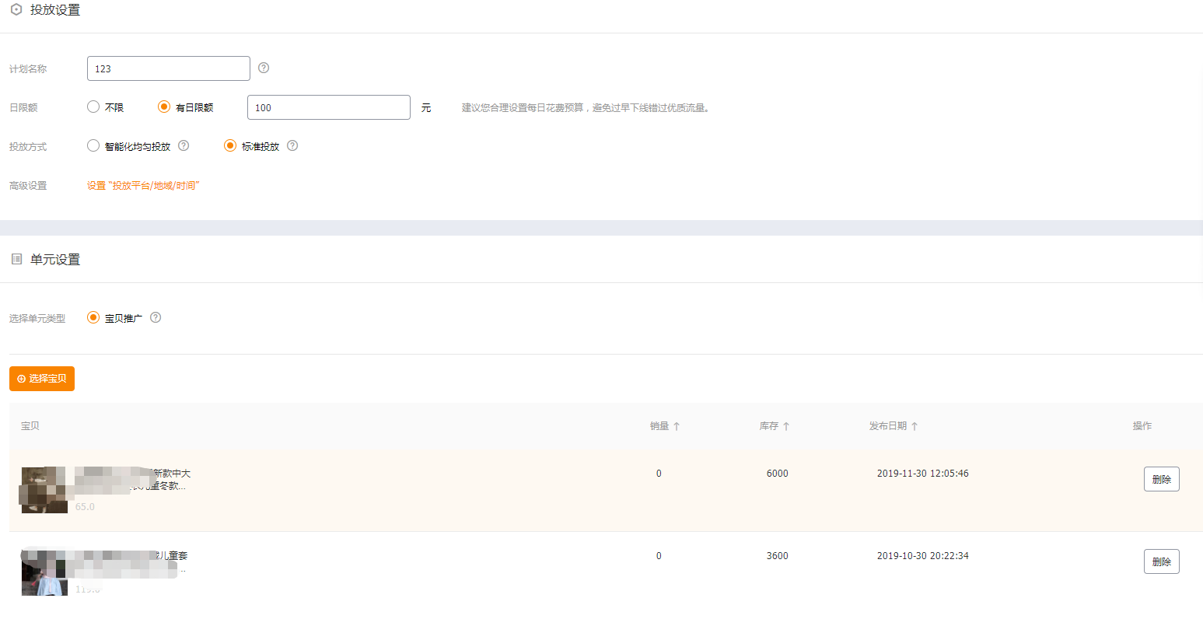The image size is (1203, 619).
Task: Click help icon beside 标准投放
Action: tap(292, 145)
